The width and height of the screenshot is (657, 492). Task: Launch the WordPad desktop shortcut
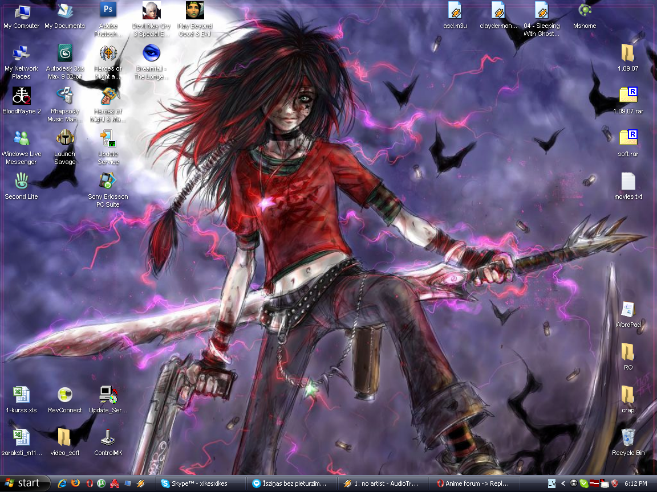628,314
